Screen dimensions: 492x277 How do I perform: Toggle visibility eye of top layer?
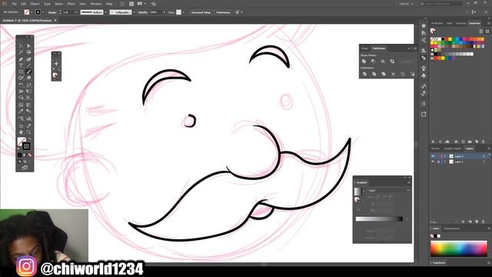click(x=433, y=156)
